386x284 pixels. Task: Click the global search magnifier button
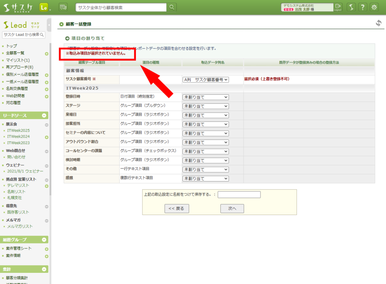pos(172,7)
